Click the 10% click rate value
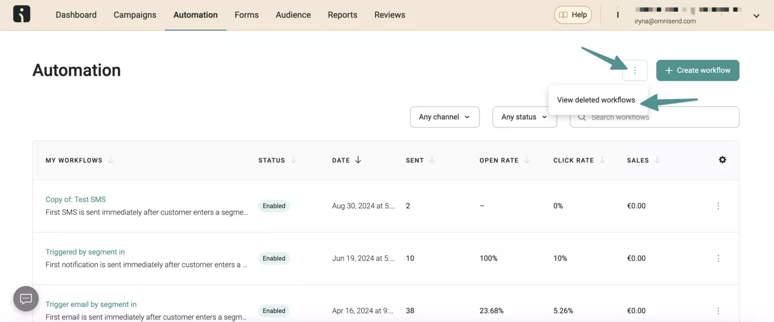774x322 pixels. pyautogui.click(x=560, y=259)
